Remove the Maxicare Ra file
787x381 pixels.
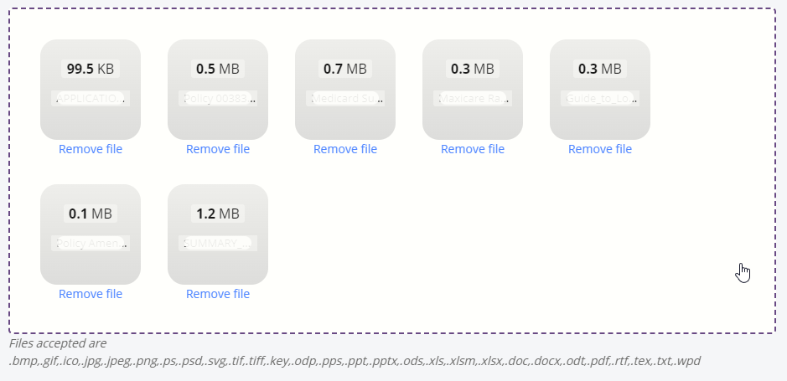473,149
